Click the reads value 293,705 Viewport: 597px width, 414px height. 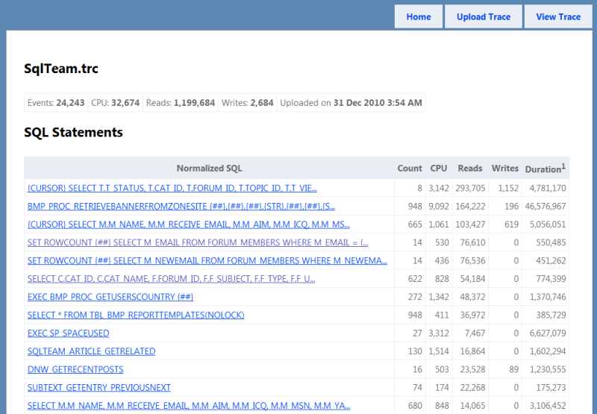click(470, 188)
